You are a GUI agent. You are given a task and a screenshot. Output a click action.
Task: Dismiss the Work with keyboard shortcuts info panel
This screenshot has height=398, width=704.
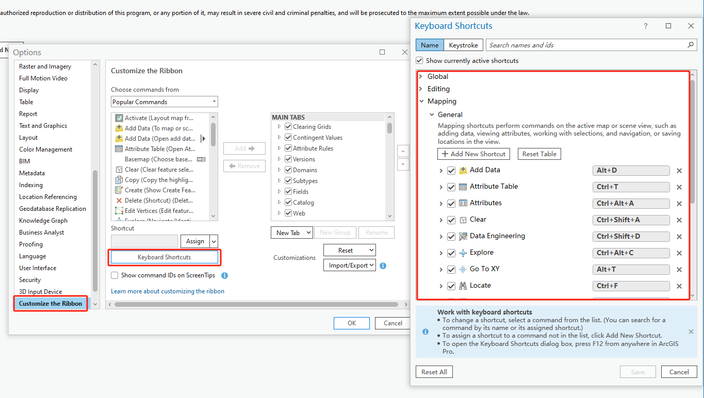691,331
